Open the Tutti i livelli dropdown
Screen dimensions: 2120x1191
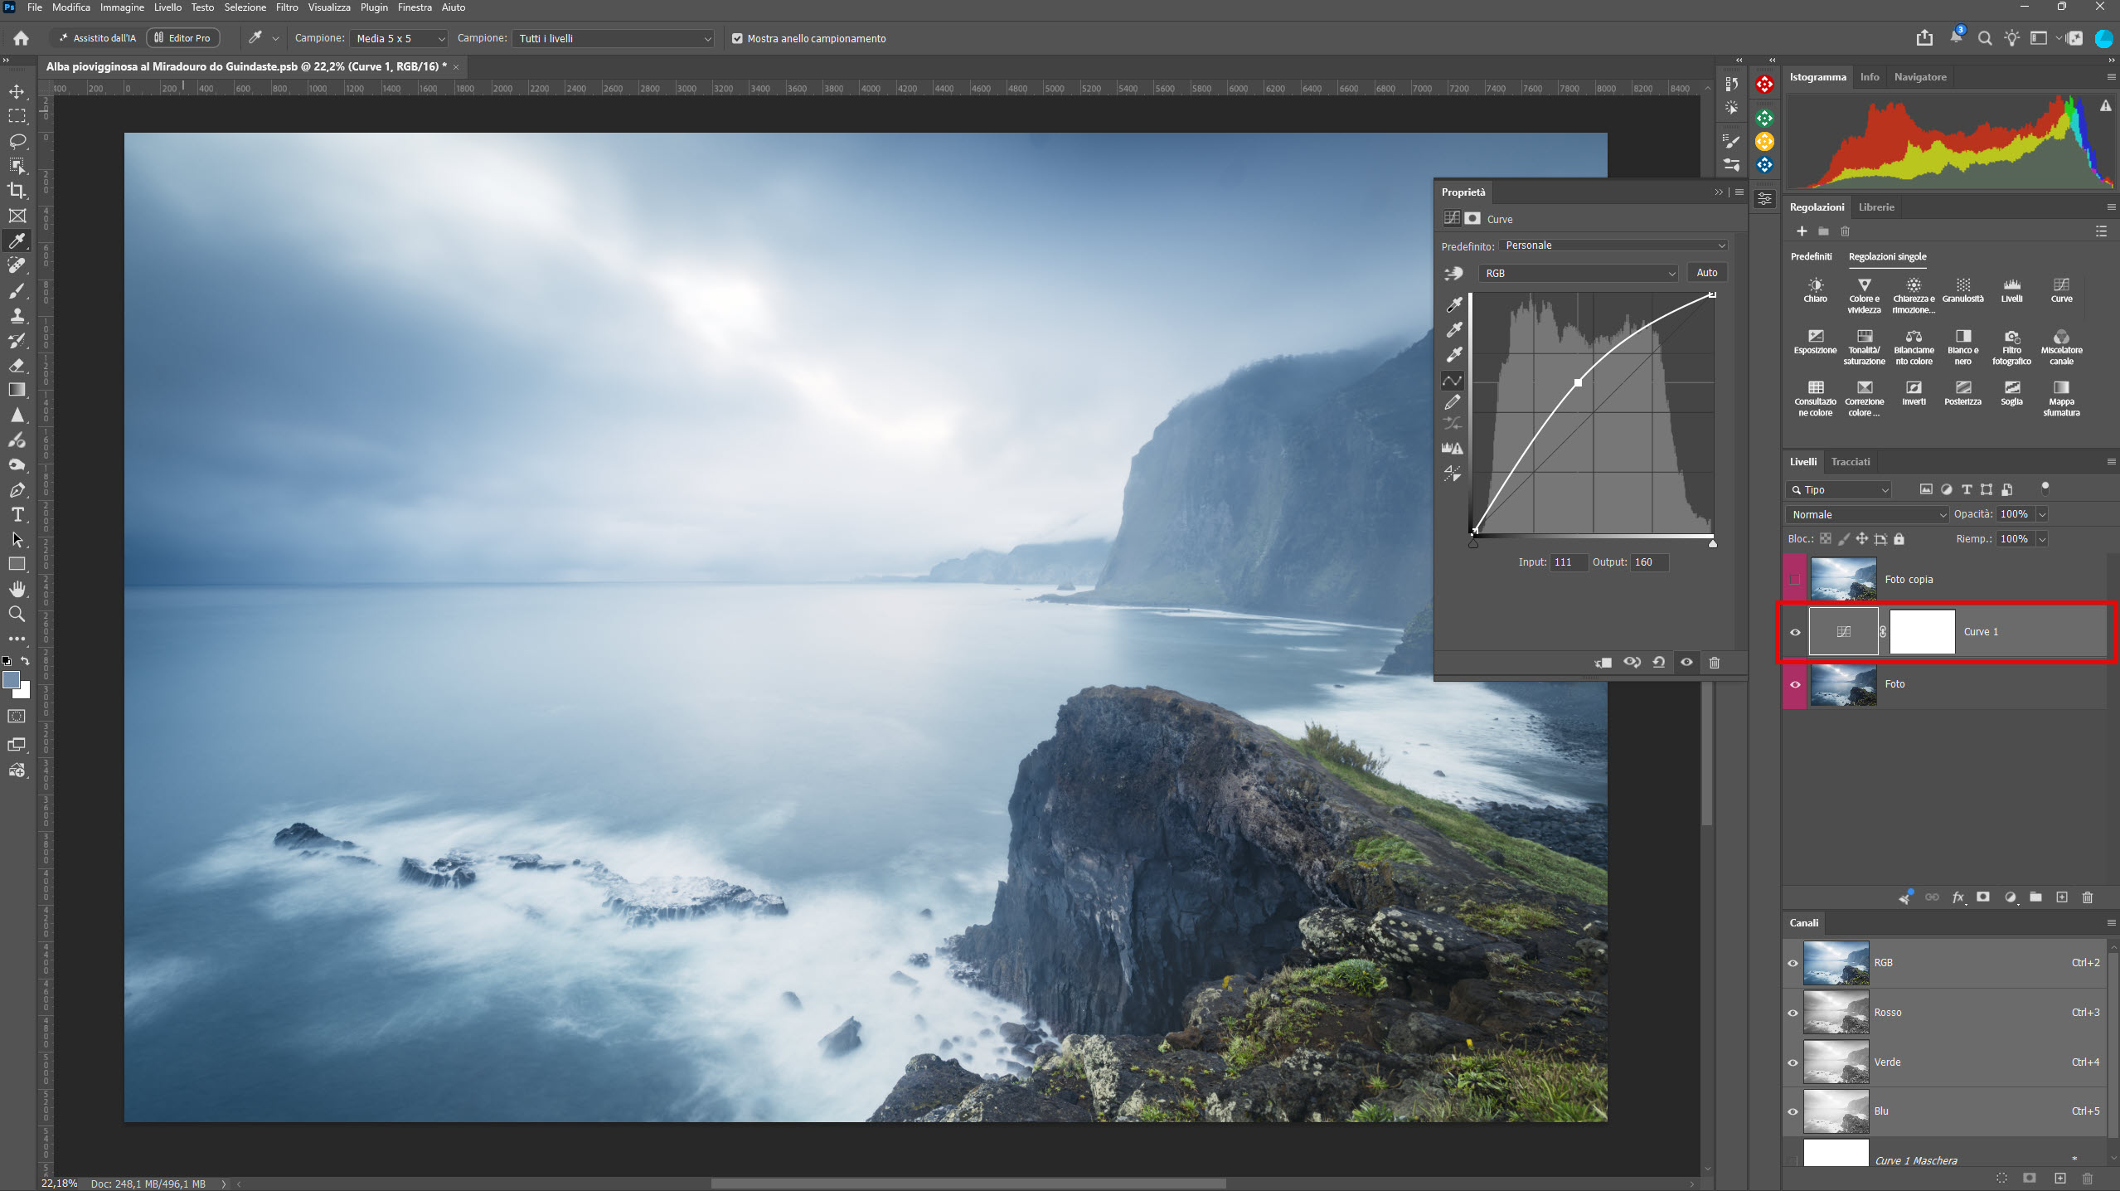point(614,38)
